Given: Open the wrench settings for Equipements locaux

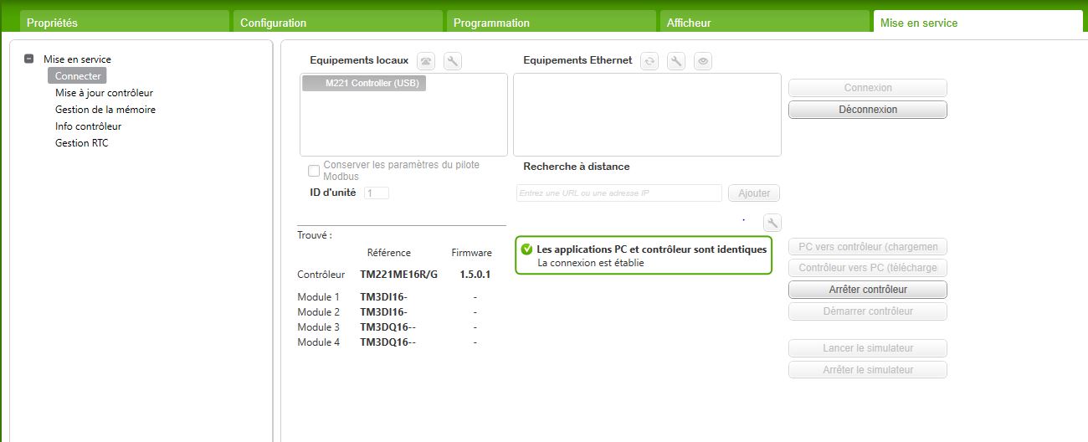Looking at the screenshot, I should pos(453,61).
